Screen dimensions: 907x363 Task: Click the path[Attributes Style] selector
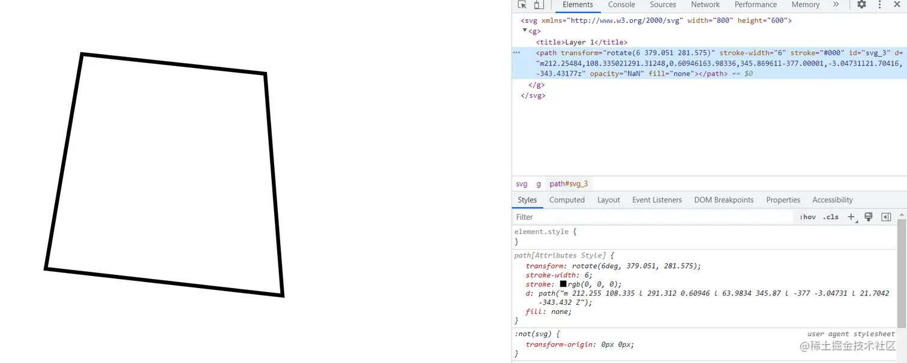click(x=560, y=255)
